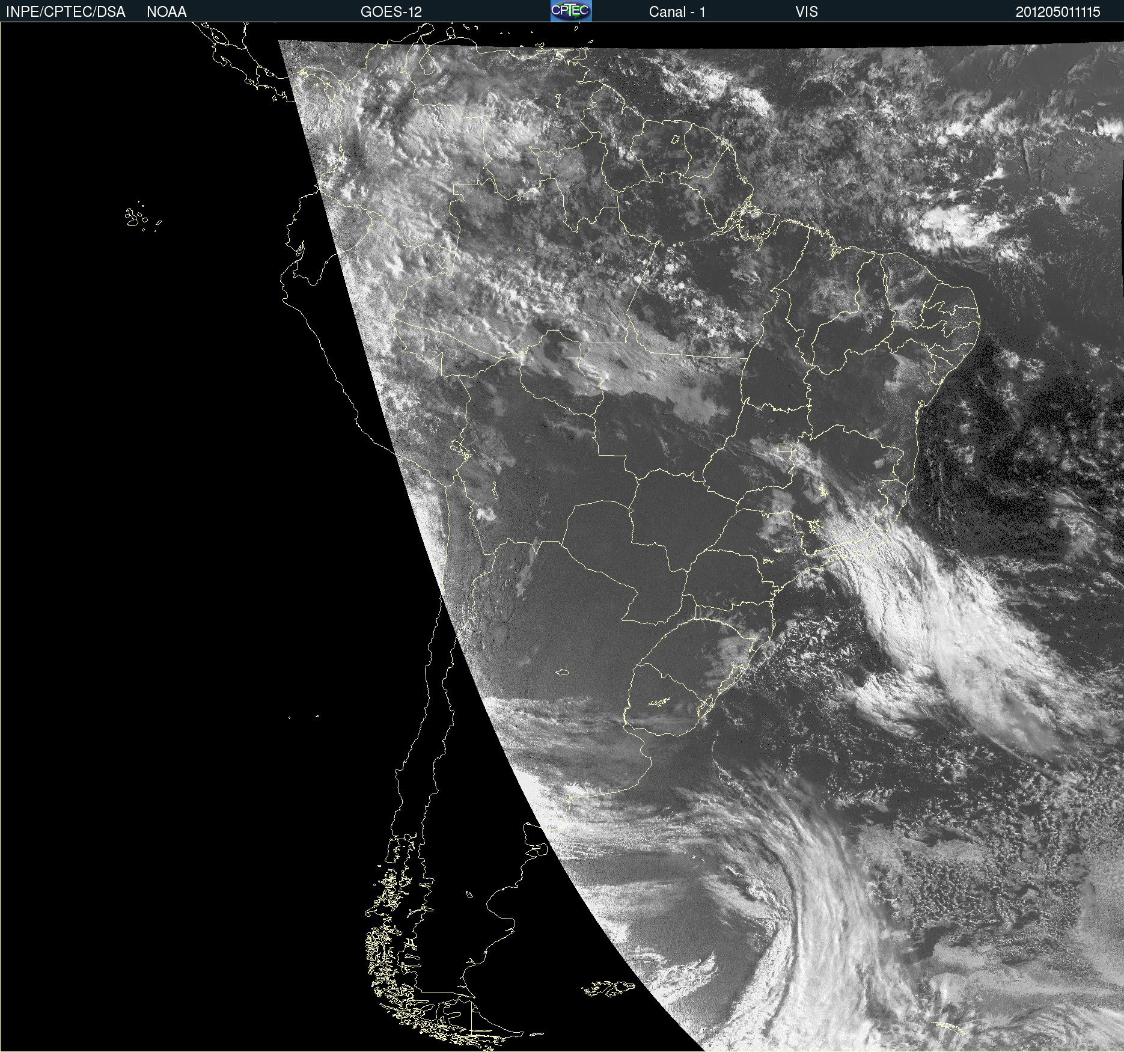The height and width of the screenshot is (1052, 1124).
Task: Click the CPTEC logo in the header
Action: click(571, 11)
